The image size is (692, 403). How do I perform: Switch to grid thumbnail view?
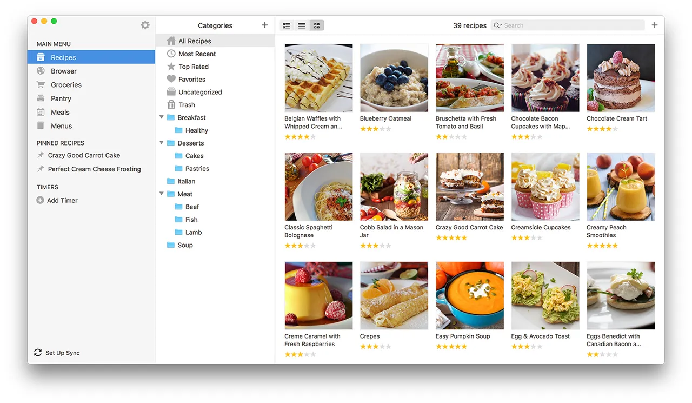click(317, 25)
